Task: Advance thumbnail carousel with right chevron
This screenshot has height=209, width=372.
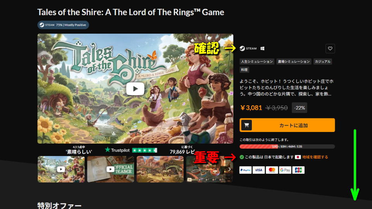Action: tap(229, 169)
